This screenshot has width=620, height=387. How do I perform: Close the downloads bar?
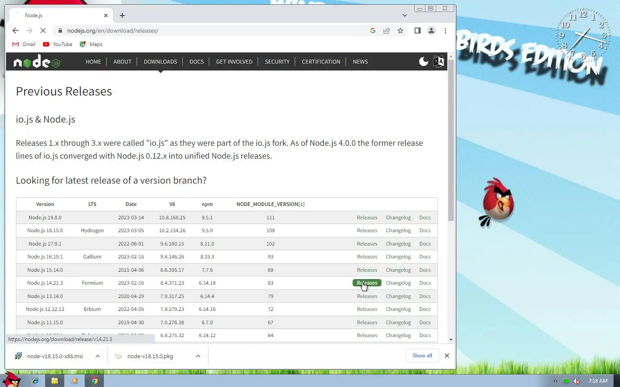447,356
